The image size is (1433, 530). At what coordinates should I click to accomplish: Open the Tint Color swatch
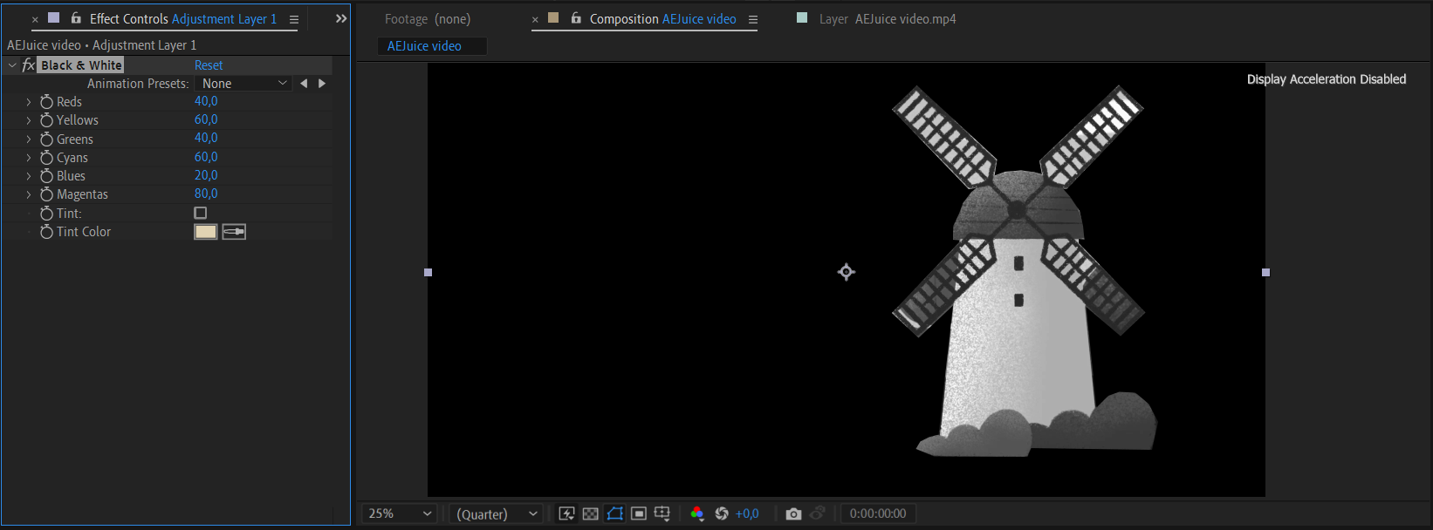click(x=205, y=232)
